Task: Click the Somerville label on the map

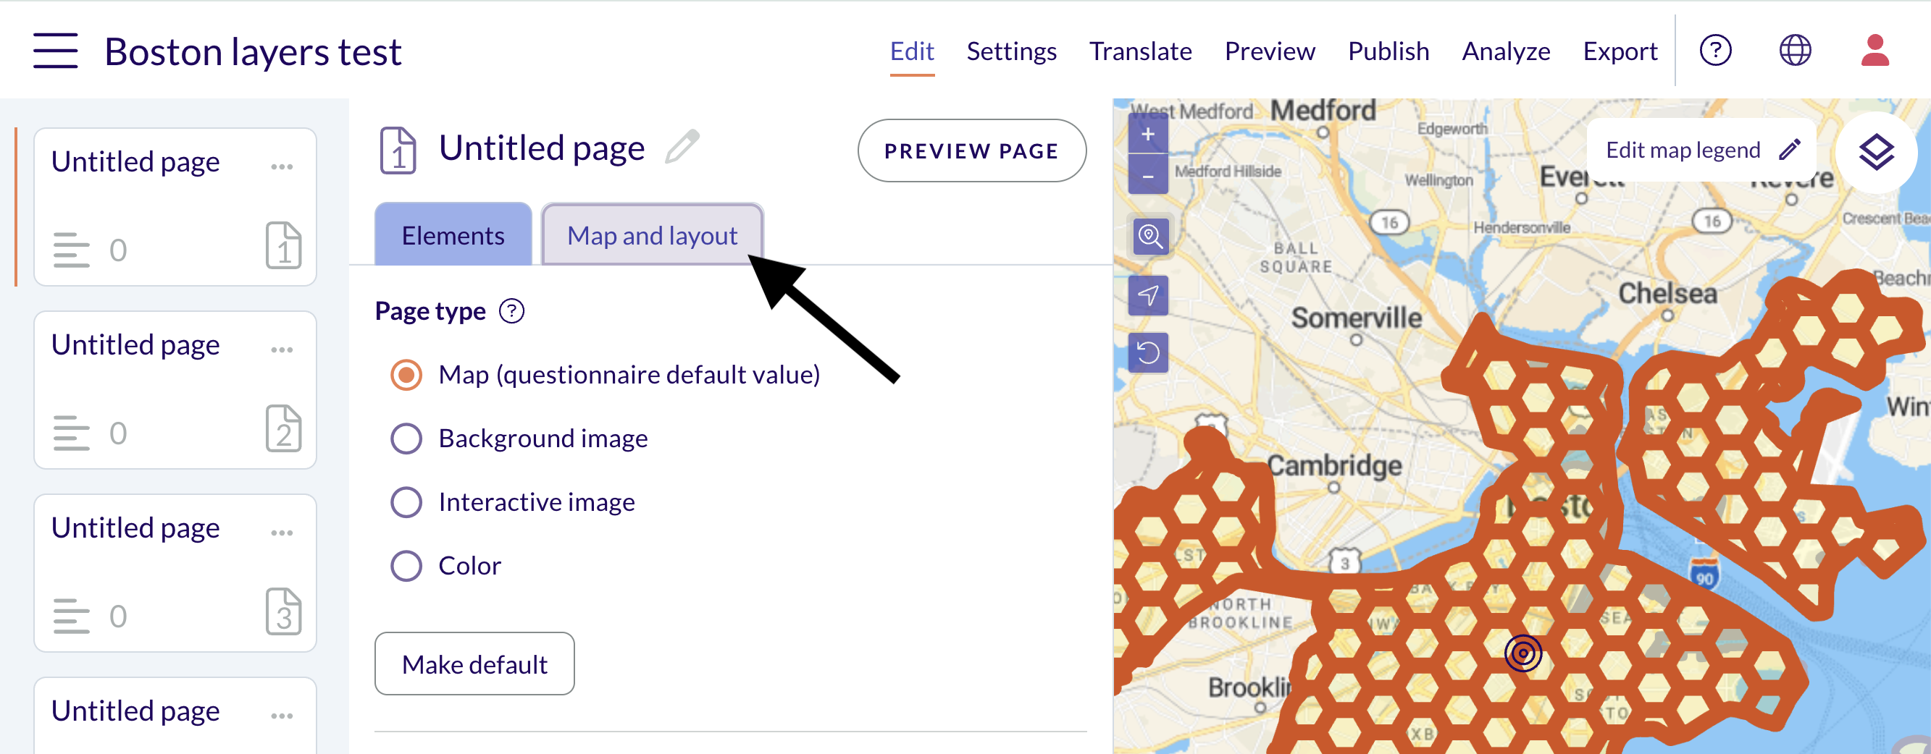Action: (1356, 318)
